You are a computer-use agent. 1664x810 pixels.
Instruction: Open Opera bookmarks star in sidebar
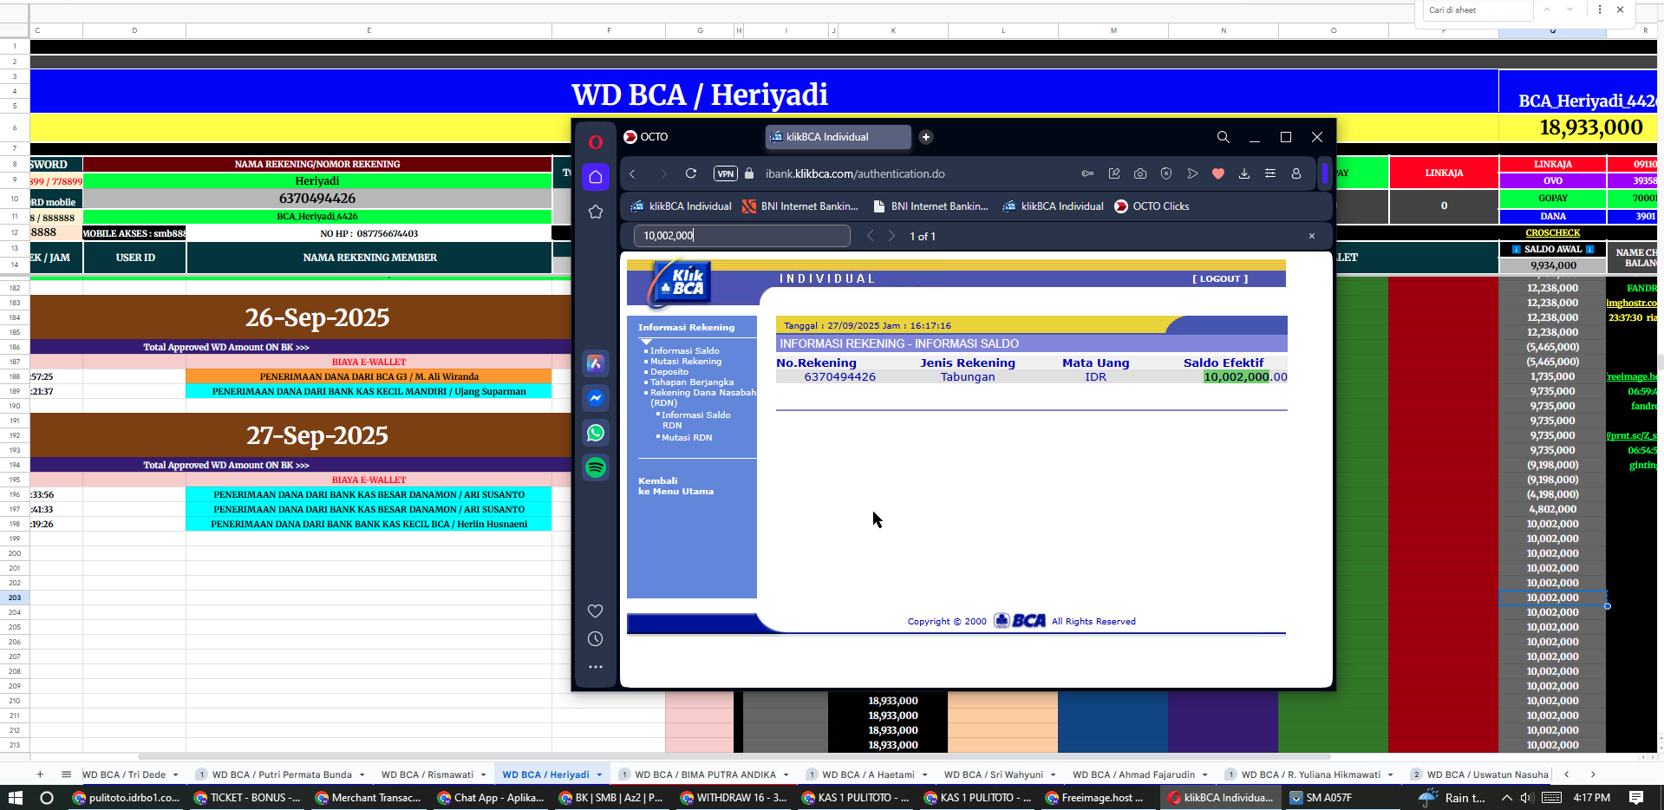tap(596, 212)
